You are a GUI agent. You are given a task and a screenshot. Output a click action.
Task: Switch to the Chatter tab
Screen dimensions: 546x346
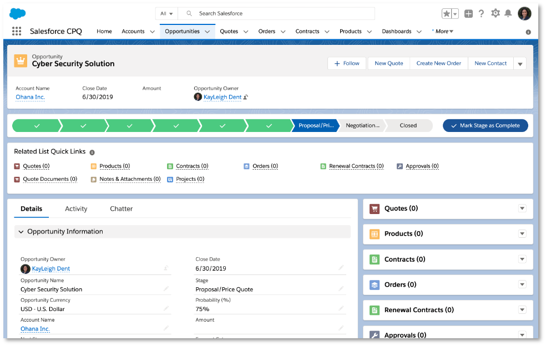(121, 209)
